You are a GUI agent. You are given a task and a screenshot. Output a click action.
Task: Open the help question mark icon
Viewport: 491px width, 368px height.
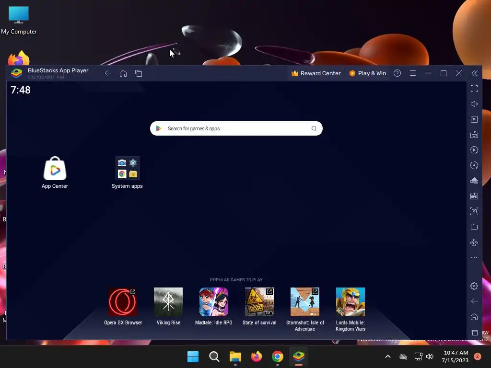[397, 73]
